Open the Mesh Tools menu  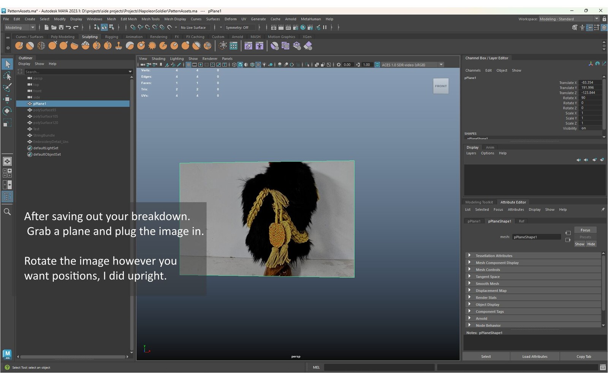point(150,19)
